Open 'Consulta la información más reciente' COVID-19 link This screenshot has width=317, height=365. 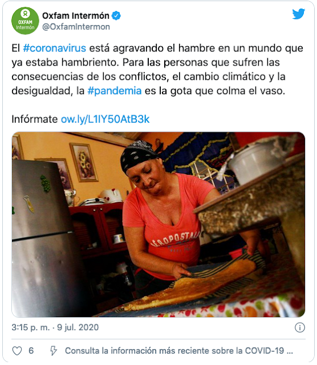179,351
